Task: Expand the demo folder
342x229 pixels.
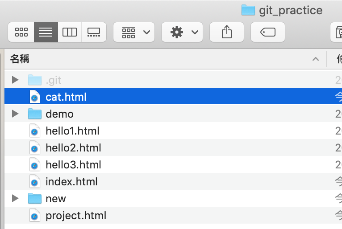Action: coord(16,114)
